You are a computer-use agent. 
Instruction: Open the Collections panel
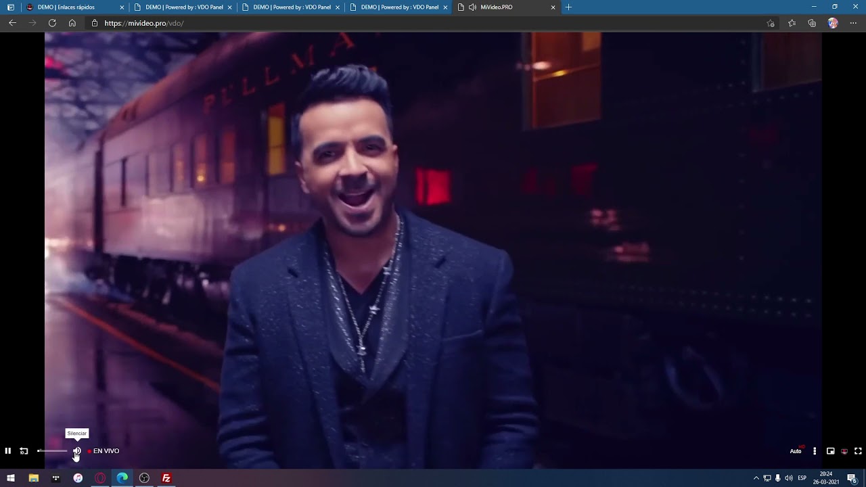[812, 23]
